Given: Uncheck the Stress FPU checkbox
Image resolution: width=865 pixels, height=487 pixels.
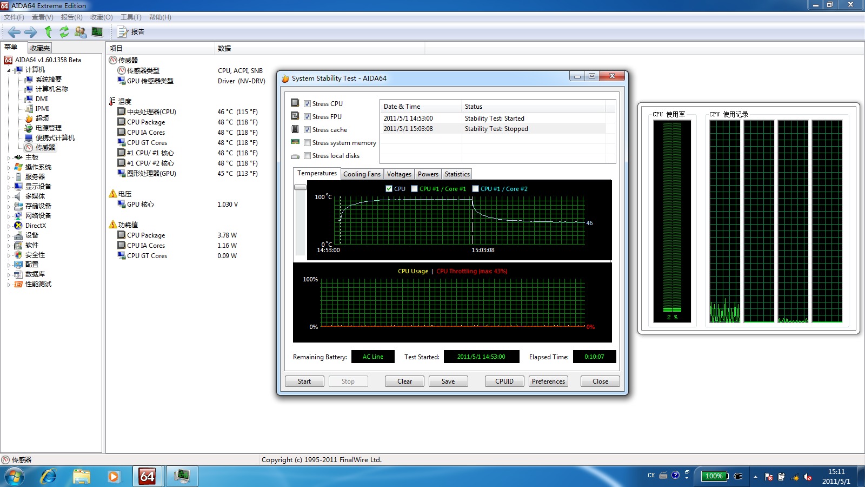Looking at the screenshot, I should point(307,117).
